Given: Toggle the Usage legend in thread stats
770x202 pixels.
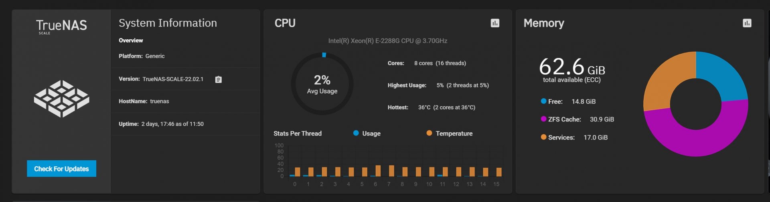Looking at the screenshot, I should coord(367,133).
